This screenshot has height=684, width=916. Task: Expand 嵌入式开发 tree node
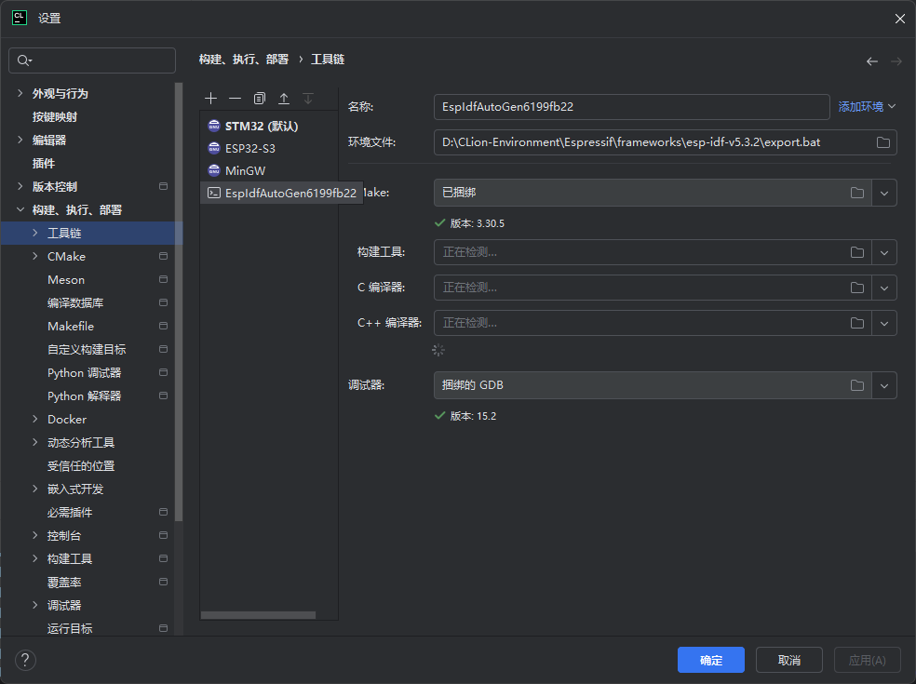pos(35,489)
